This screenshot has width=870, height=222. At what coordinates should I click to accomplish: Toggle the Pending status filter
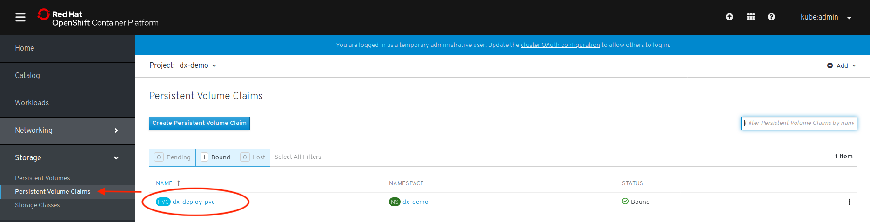pyautogui.click(x=173, y=157)
